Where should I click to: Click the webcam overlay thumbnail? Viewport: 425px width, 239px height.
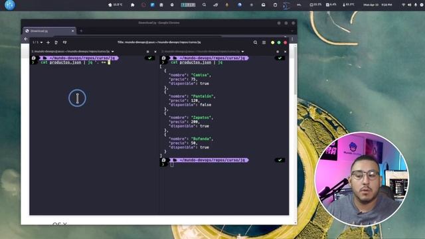(361, 179)
